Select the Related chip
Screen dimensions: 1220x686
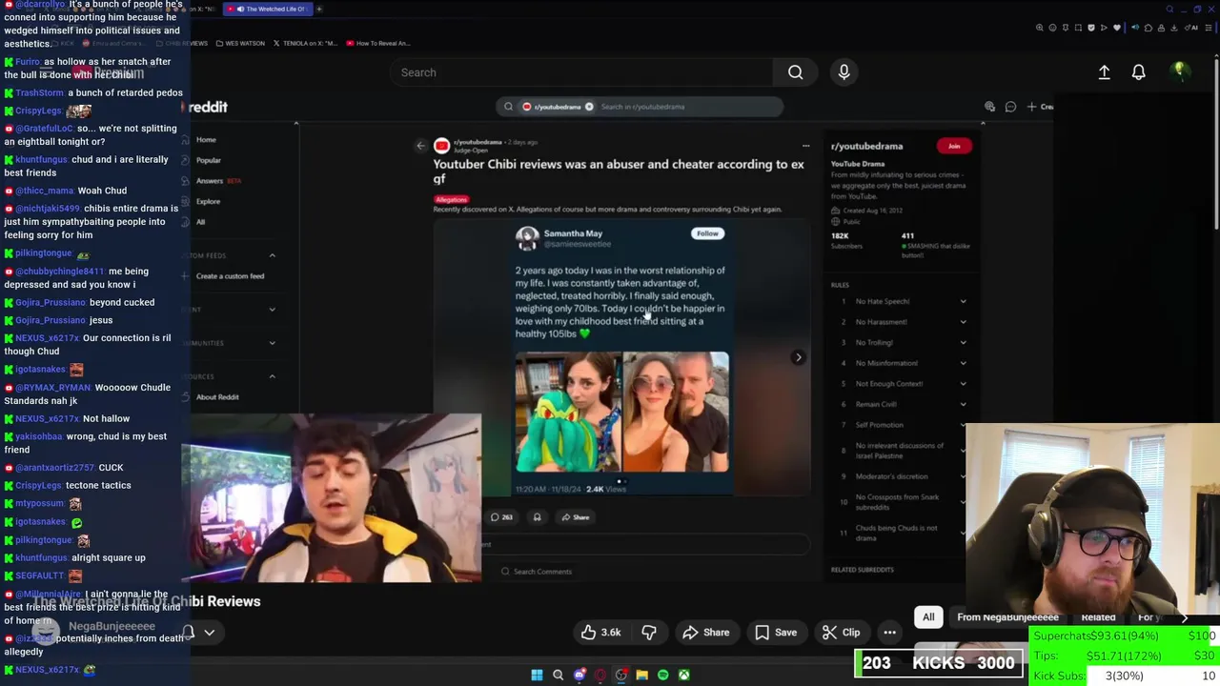1098,617
